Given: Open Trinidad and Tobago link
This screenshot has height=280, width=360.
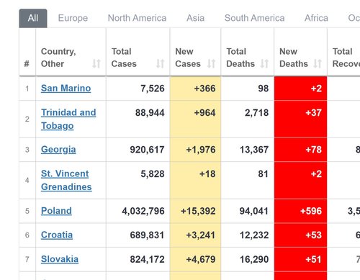Looking at the screenshot, I should 68,119.
